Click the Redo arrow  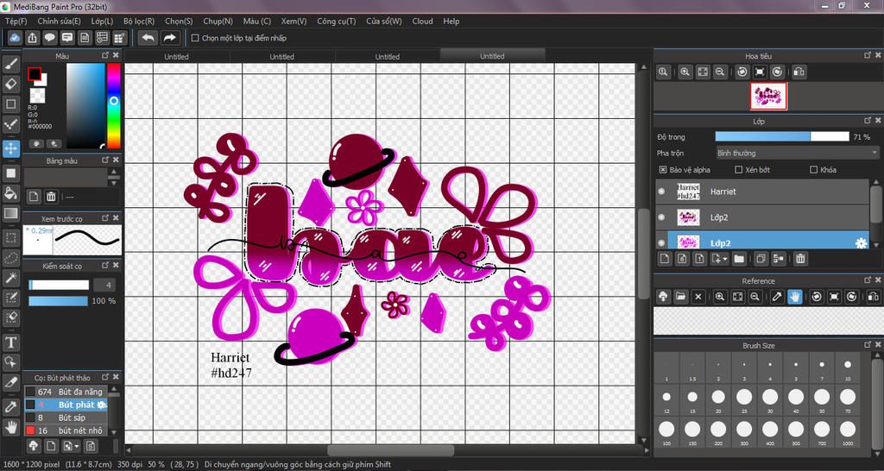(169, 38)
